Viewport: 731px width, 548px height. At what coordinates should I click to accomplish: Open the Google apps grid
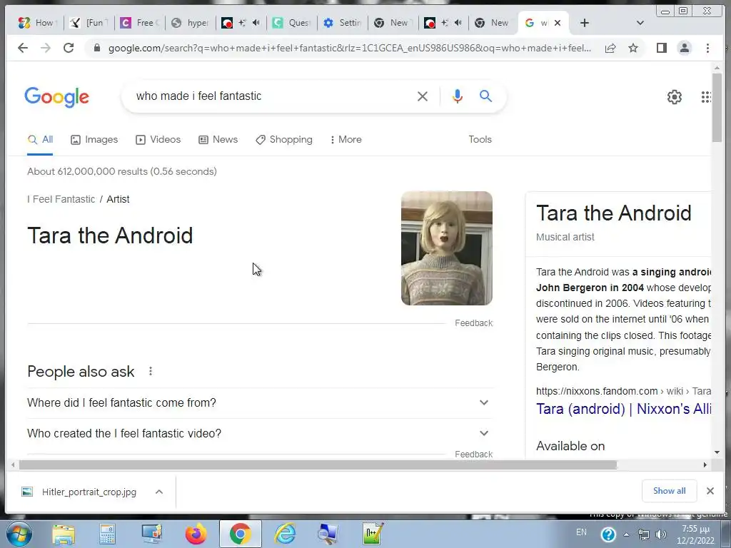(706, 97)
